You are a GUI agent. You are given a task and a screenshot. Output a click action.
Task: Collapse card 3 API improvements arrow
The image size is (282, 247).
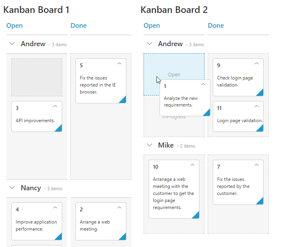pyautogui.click(x=55, y=106)
